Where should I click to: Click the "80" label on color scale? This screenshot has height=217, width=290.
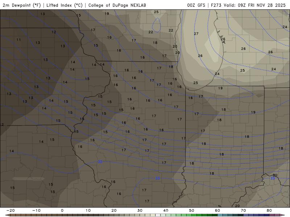pyautogui.click(x=269, y=210)
